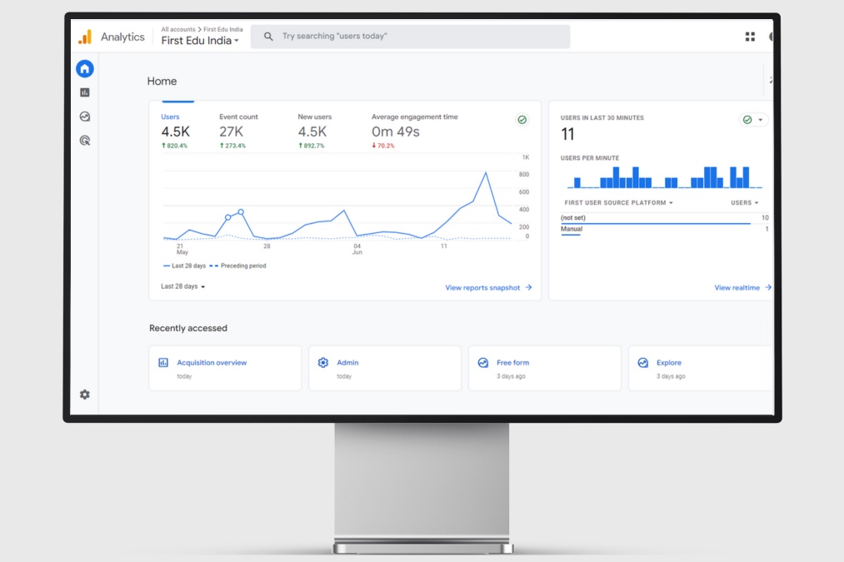Open the Users column dropdown in realtime card
Image resolution: width=844 pixels, height=562 pixels.
click(744, 203)
